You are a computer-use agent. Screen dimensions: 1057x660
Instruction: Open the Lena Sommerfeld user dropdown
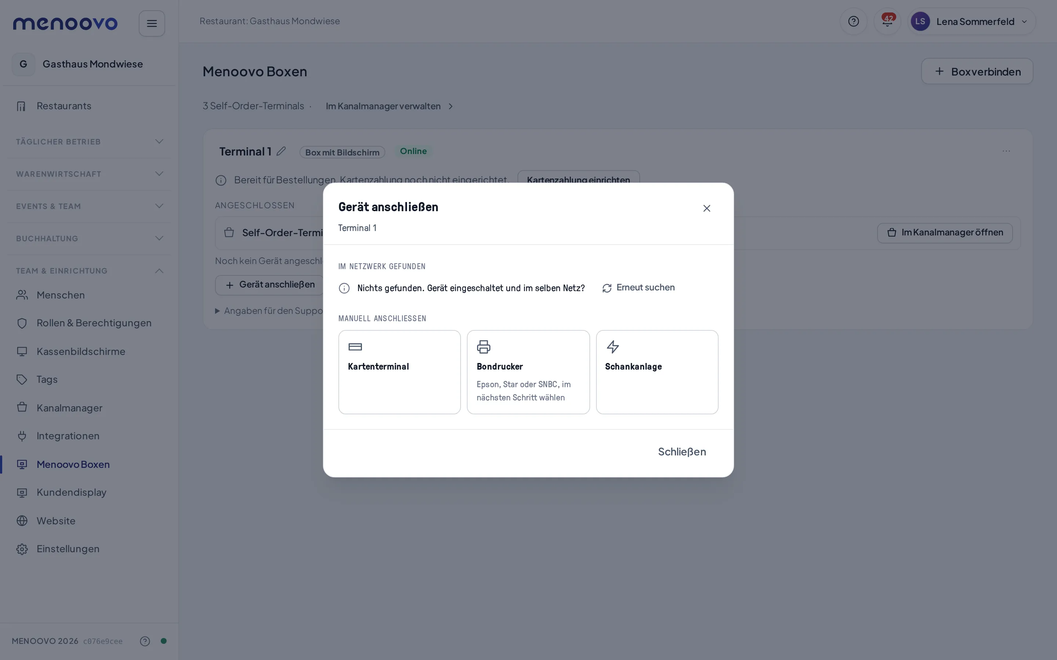tap(971, 21)
